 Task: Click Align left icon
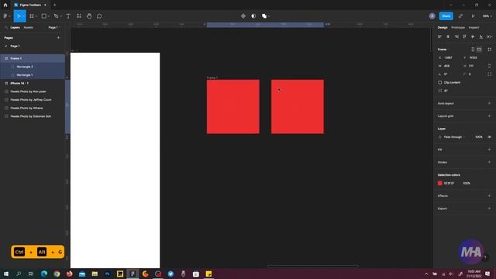point(439,36)
